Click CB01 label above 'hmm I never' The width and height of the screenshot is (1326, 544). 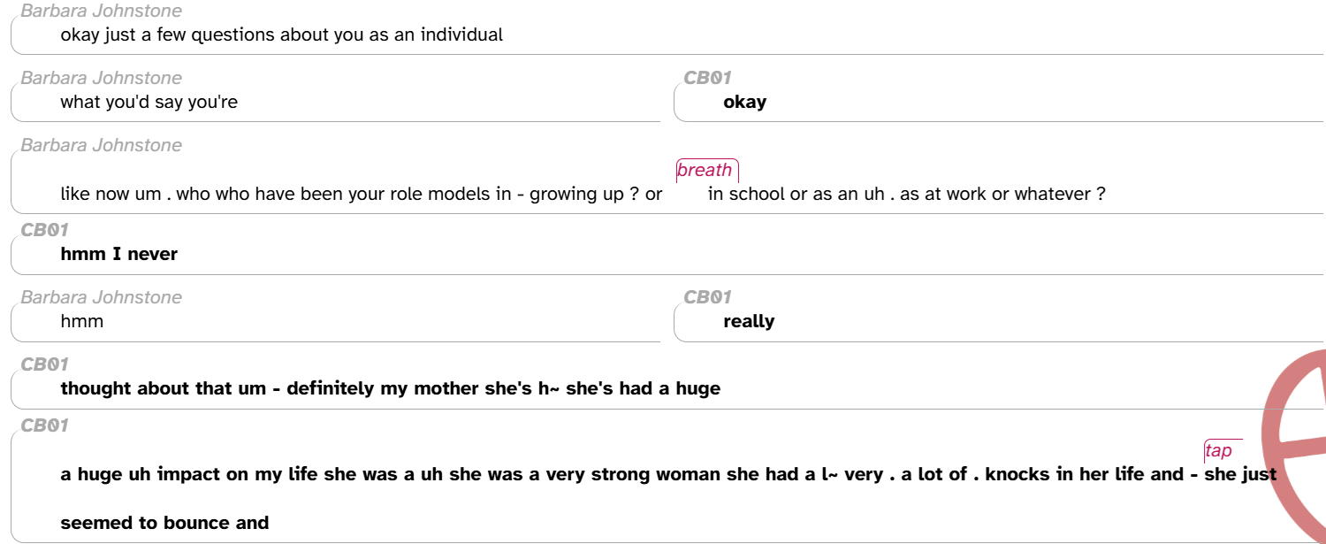44,230
